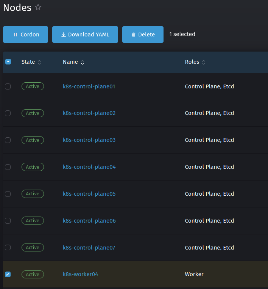This screenshot has width=268, height=289.
Task: Click the Download YAML button
Action: pyautogui.click(x=85, y=35)
